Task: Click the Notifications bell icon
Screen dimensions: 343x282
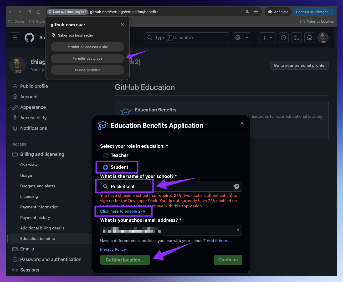Action: point(15,128)
